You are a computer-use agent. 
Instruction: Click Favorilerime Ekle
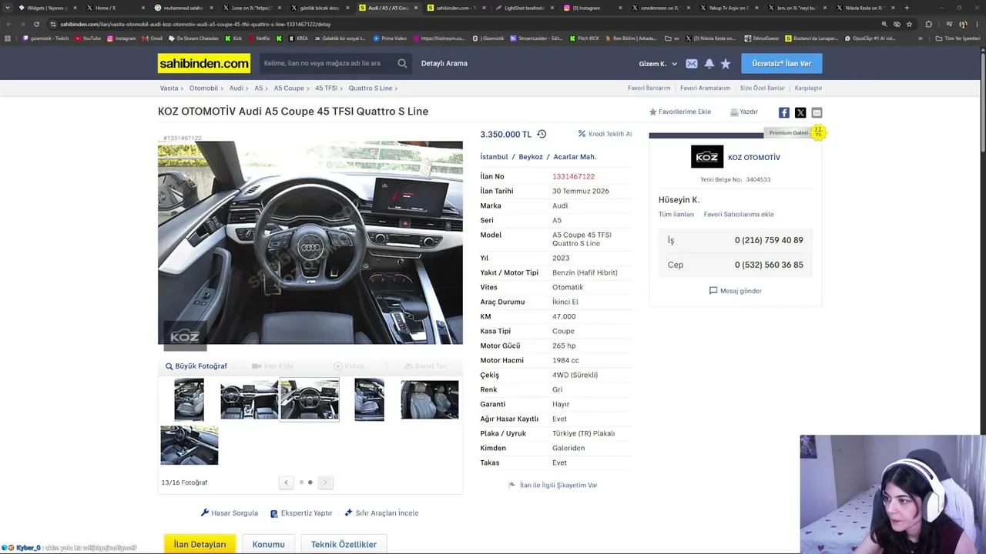(679, 112)
